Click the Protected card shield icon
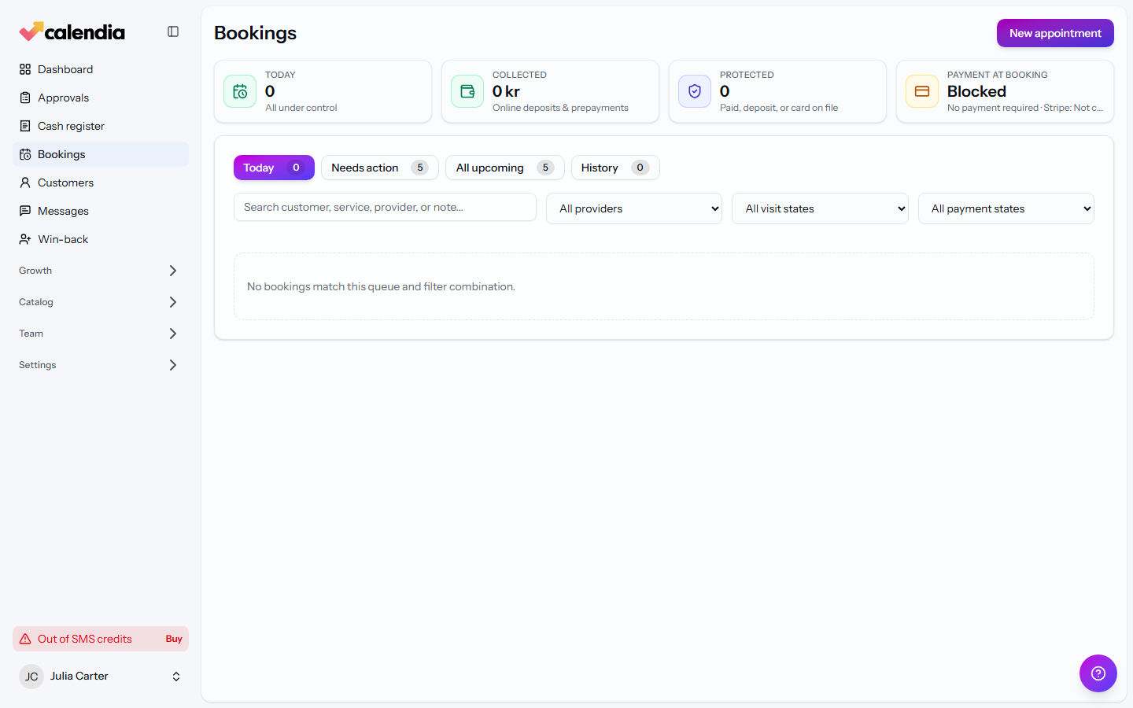This screenshot has width=1133, height=708. point(695,91)
